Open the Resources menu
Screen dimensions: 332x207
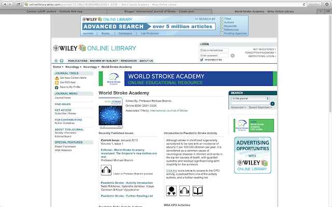click(x=129, y=61)
